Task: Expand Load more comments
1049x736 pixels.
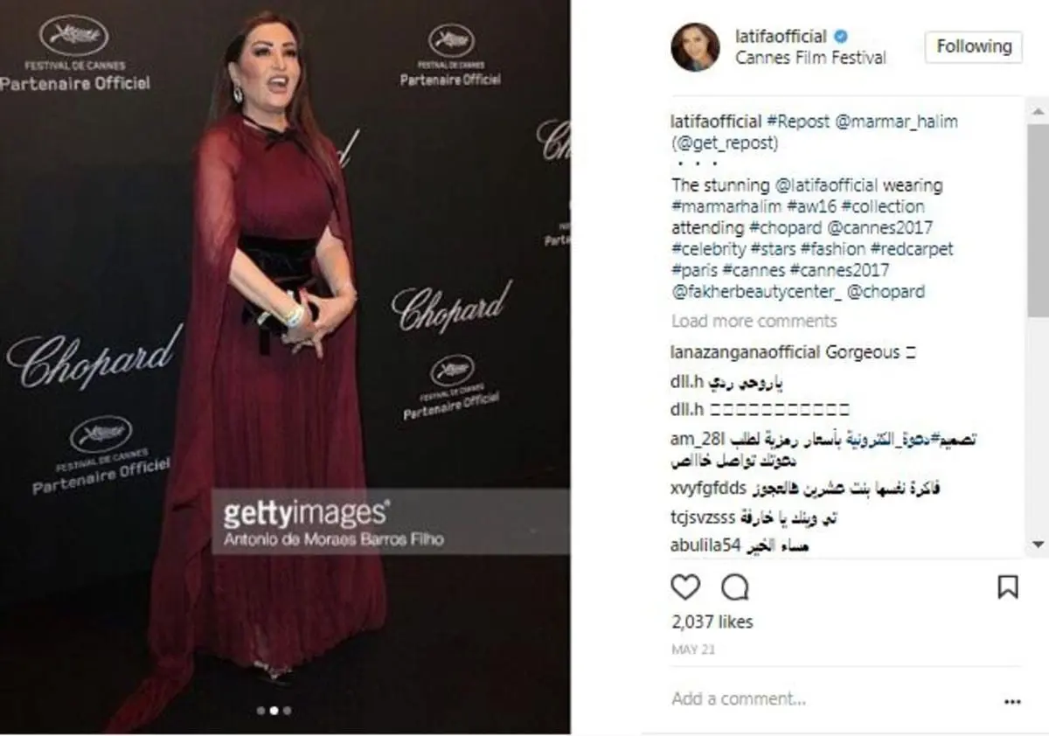Action: 754,321
